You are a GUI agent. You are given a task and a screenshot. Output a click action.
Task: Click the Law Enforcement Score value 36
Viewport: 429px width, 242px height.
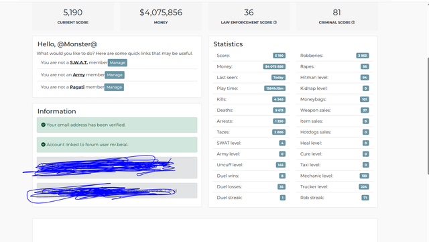[x=249, y=12]
